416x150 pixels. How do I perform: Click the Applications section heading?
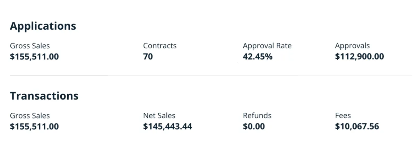click(x=43, y=26)
